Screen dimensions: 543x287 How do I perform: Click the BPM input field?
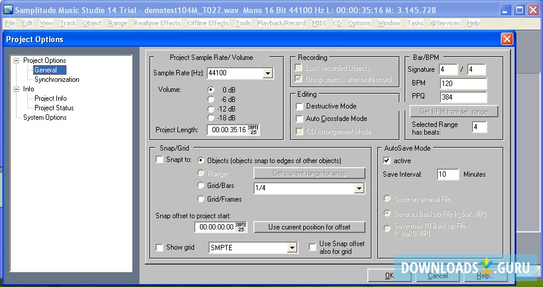pyautogui.click(x=463, y=84)
